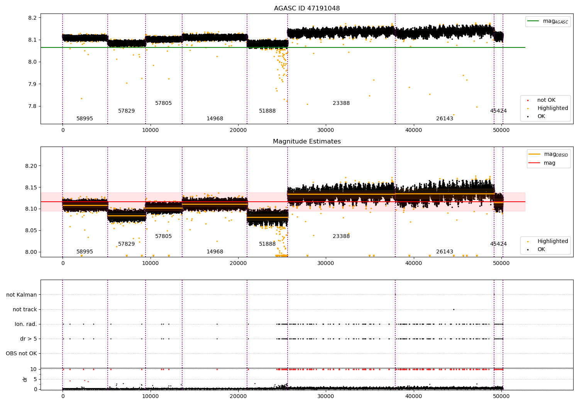Viewport: 579px width, 405px height.
Task: Click obsid label '58995' in Magnitude Estimates plot
Action: (x=85, y=252)
